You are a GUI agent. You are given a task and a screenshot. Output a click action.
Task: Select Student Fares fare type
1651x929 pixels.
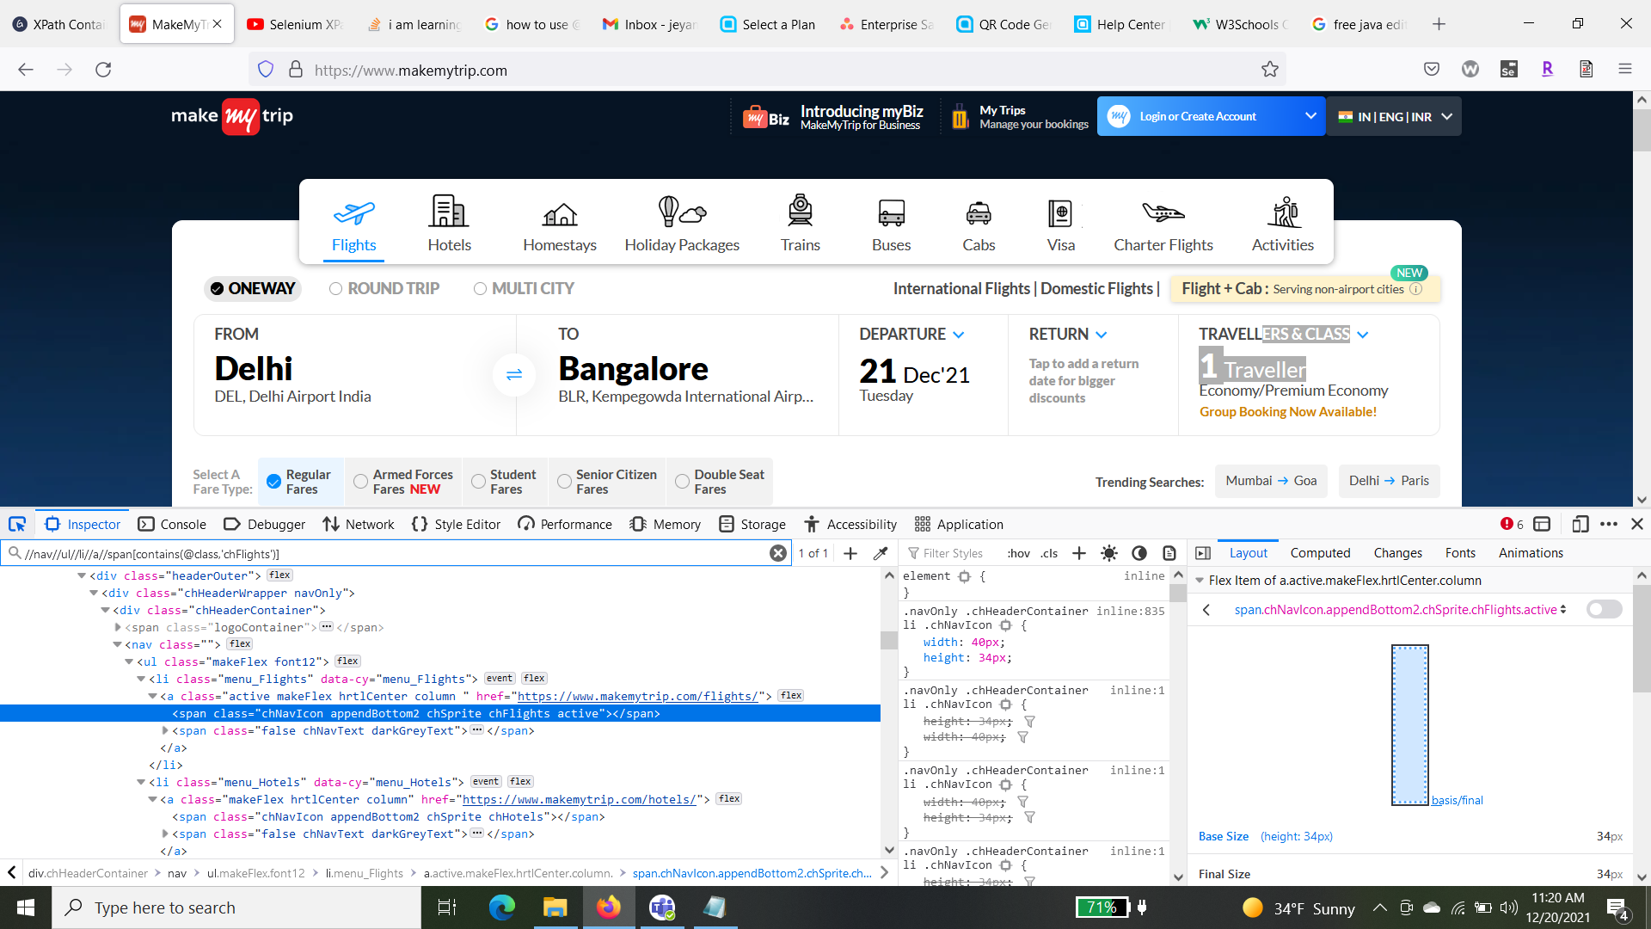[504, 482]
